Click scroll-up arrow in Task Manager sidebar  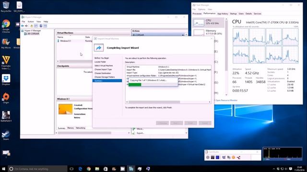226,19
